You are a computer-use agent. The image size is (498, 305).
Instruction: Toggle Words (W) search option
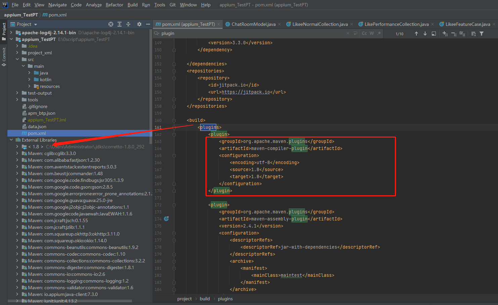[372, 33]
